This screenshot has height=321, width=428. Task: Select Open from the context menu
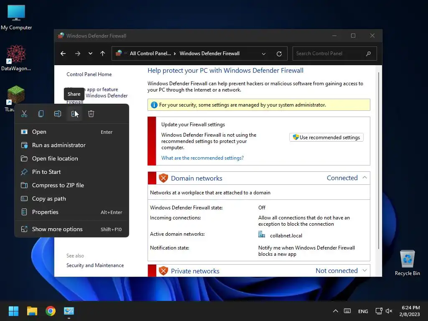pos(71,132)
